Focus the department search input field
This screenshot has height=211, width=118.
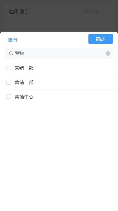coord(59,53)
